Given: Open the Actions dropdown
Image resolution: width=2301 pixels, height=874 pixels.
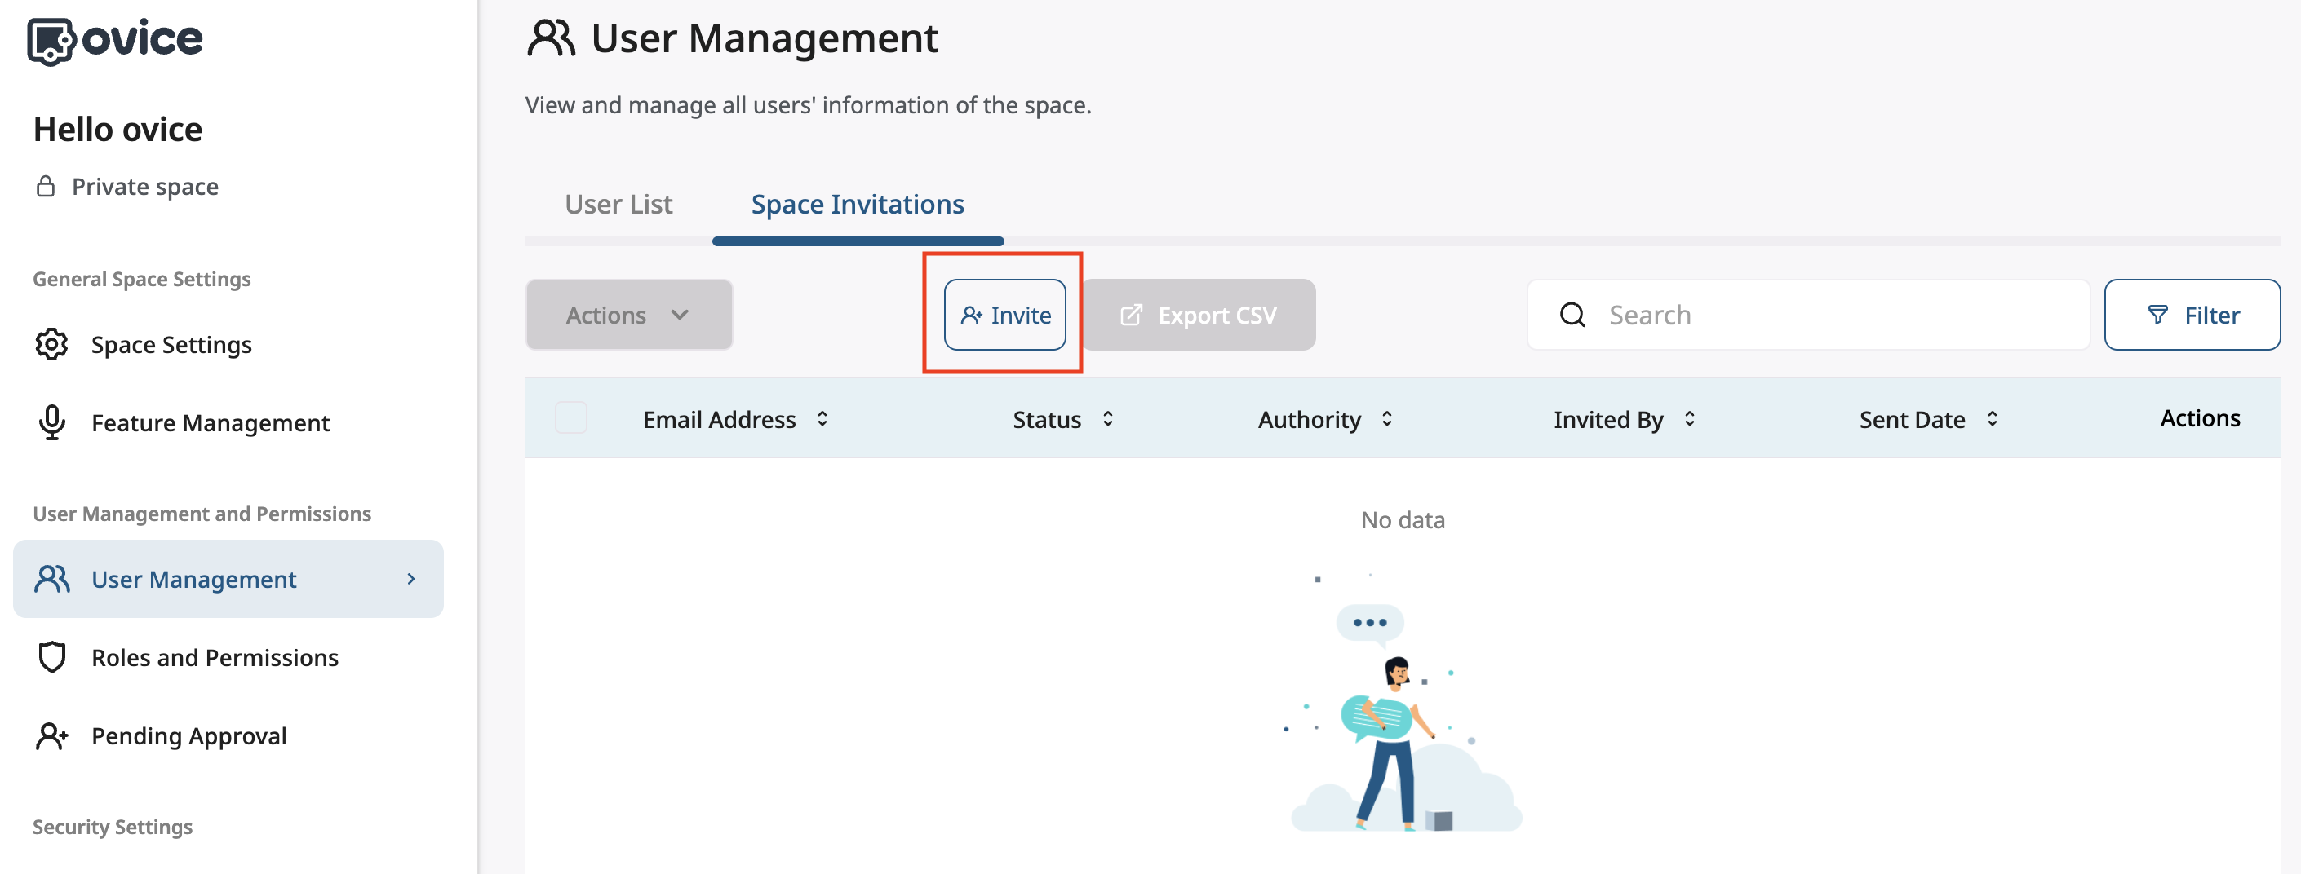Looking at the screenshot, I should (x=628, y=316).
